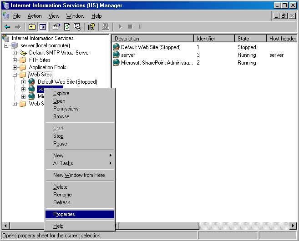Collapse the server (local computer) node
Screen dimensions: 299x241
tap(6, 45)
